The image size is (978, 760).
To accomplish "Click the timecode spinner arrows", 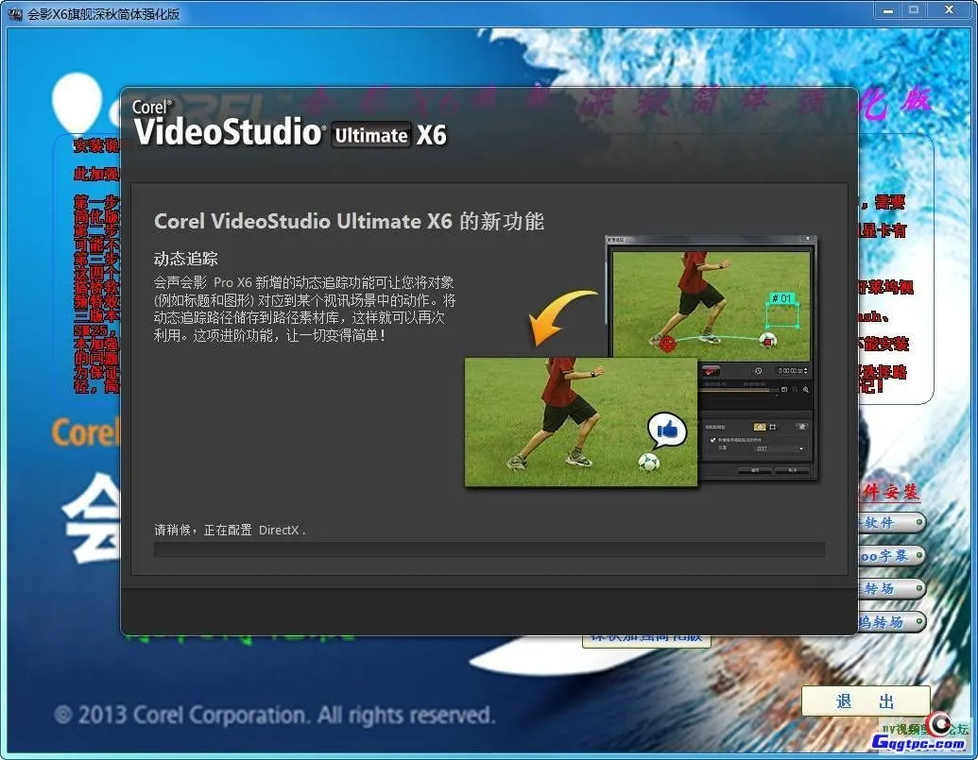I will (806, 371).
